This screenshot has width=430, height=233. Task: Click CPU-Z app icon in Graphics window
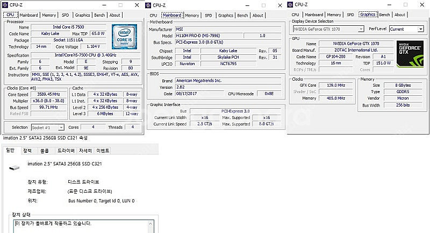(290, 5)
